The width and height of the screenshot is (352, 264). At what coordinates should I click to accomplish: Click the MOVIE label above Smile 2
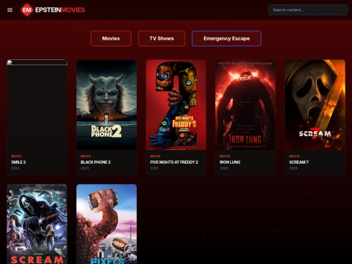coord(16,156)
